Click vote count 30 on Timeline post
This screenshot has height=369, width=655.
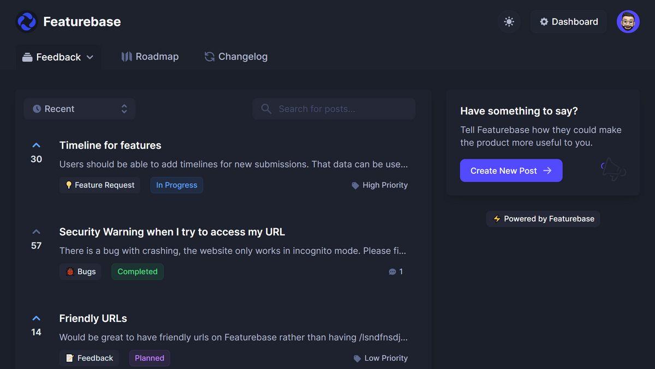(x=37, y=159)
